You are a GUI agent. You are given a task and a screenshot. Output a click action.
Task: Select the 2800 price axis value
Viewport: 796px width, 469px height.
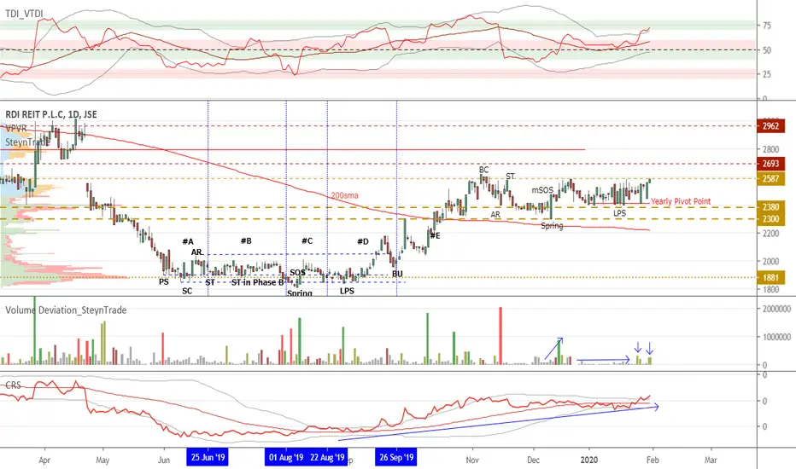(x=770, y=149)
